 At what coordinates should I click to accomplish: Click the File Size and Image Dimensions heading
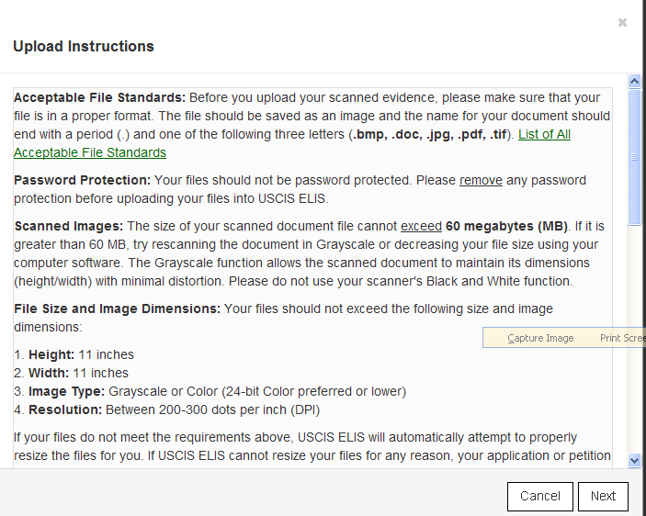click(117, 308)
